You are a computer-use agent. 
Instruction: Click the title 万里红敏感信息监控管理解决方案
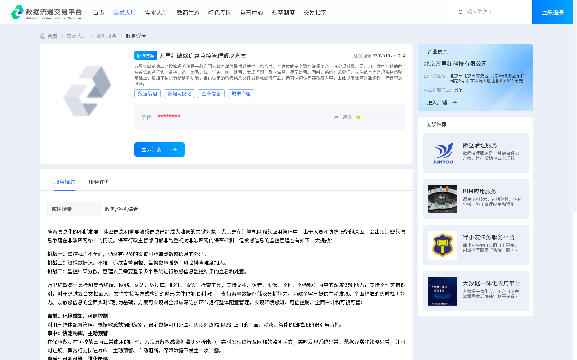tap(203, 56)
